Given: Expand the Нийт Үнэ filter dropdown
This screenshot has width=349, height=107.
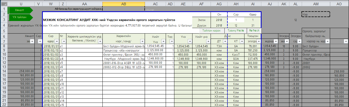Looking at the screenshot, I should pos(164,41).
